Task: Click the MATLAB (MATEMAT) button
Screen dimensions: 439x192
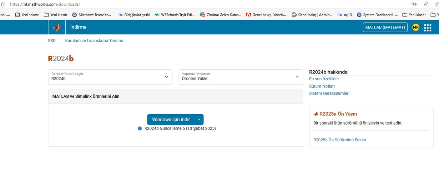Action: (385, 27)
